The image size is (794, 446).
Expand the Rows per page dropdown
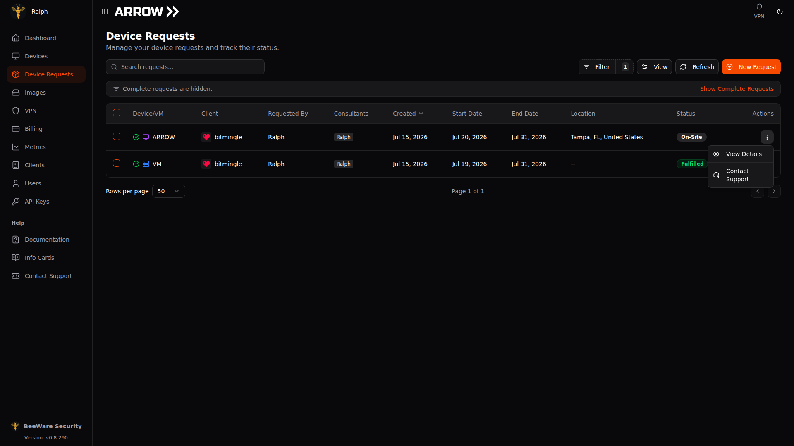168,191
